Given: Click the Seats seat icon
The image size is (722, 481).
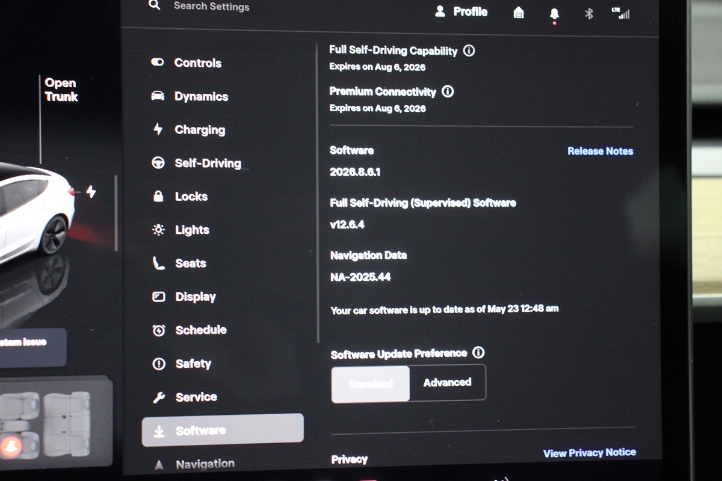Looking at the screenshot, I should pyautogui.click(x=158, y=263).
